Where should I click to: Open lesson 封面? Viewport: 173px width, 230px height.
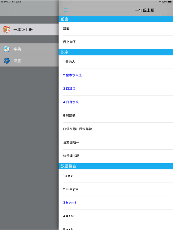(x=116, y=29)
